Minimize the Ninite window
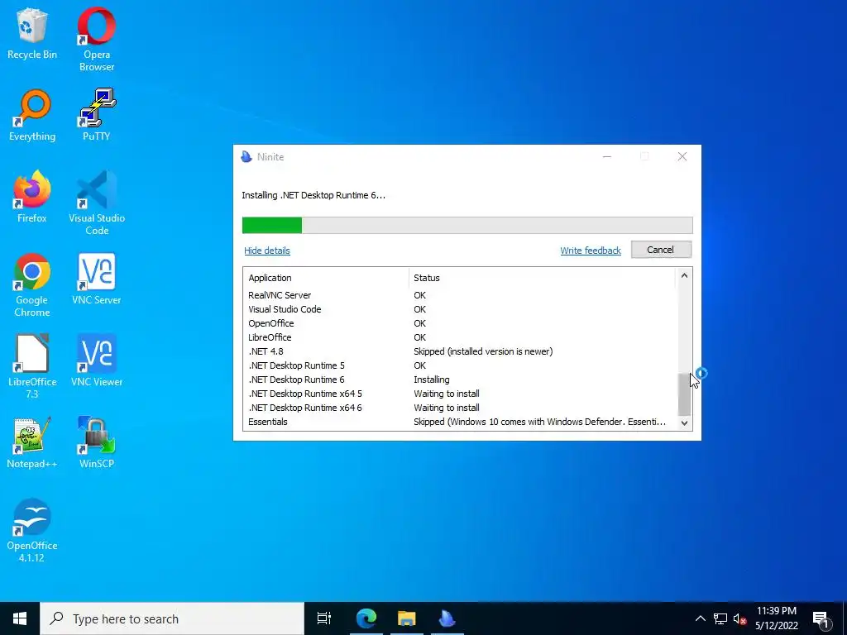847x635 pixels. pos(606,156)
